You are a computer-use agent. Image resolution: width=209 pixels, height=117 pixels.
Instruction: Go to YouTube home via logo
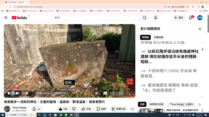pos(19,18)
